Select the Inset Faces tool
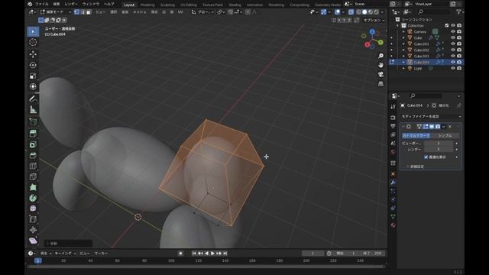 33,144
